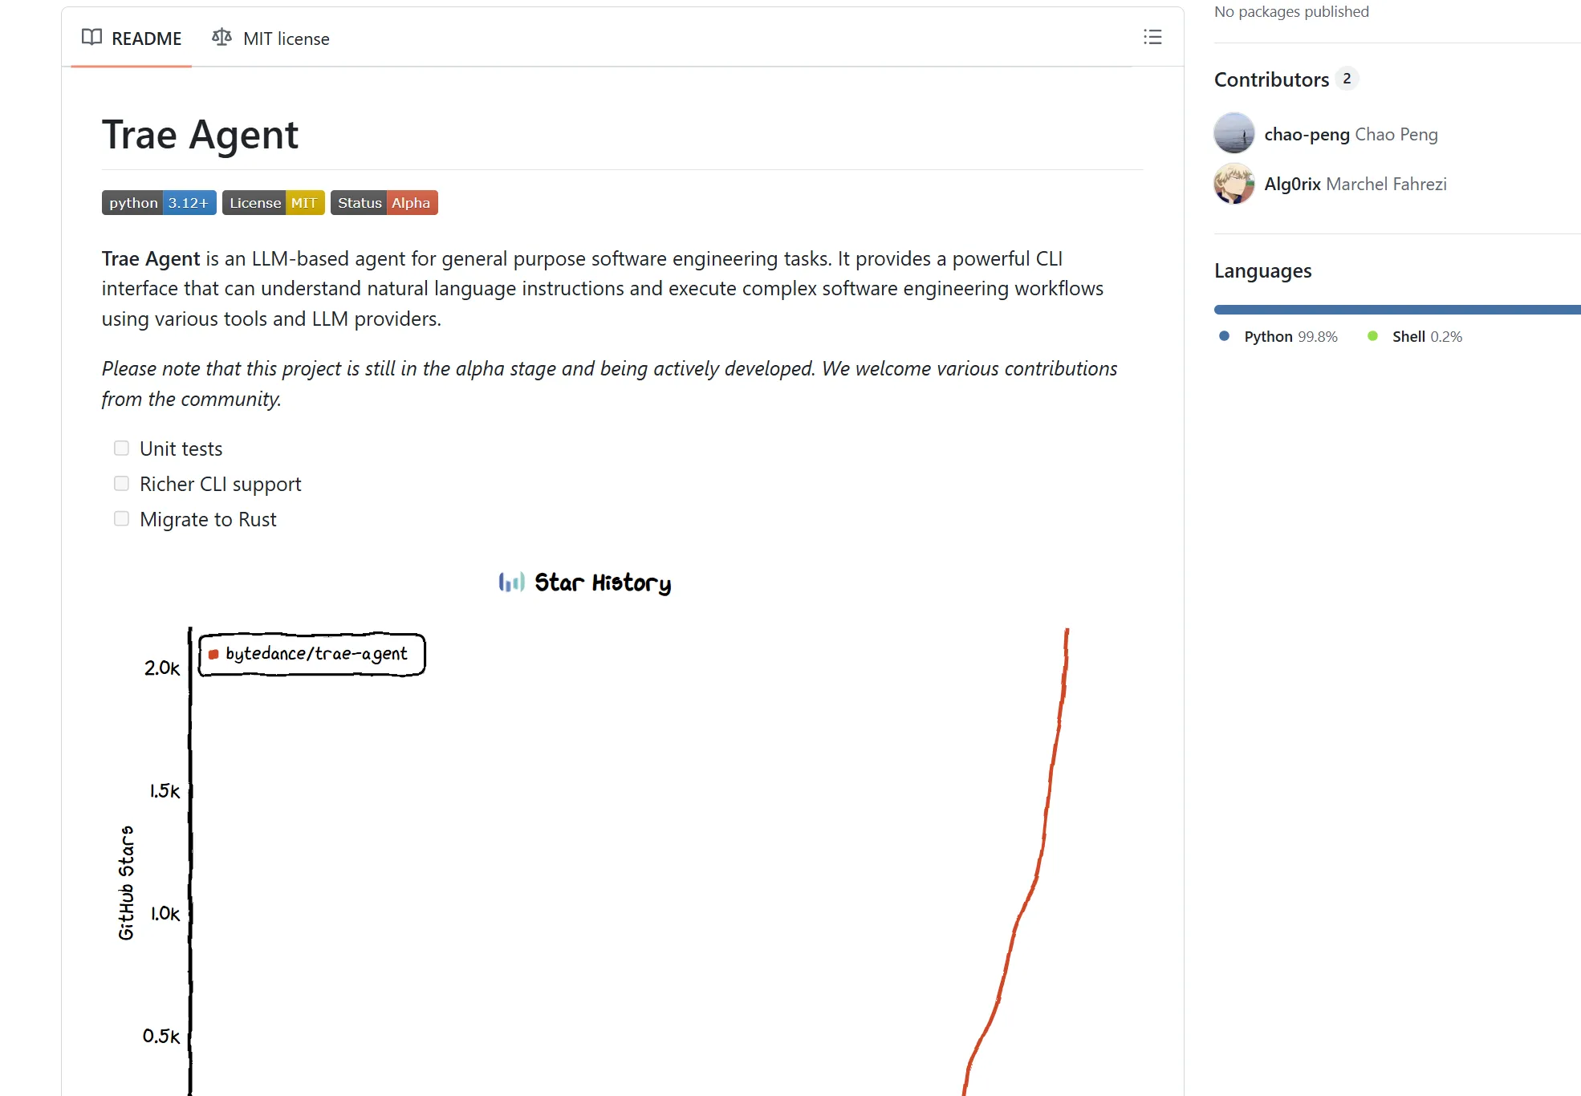Click the Status Alpha badge
1581x1096 pixels.
coord(384,203)
